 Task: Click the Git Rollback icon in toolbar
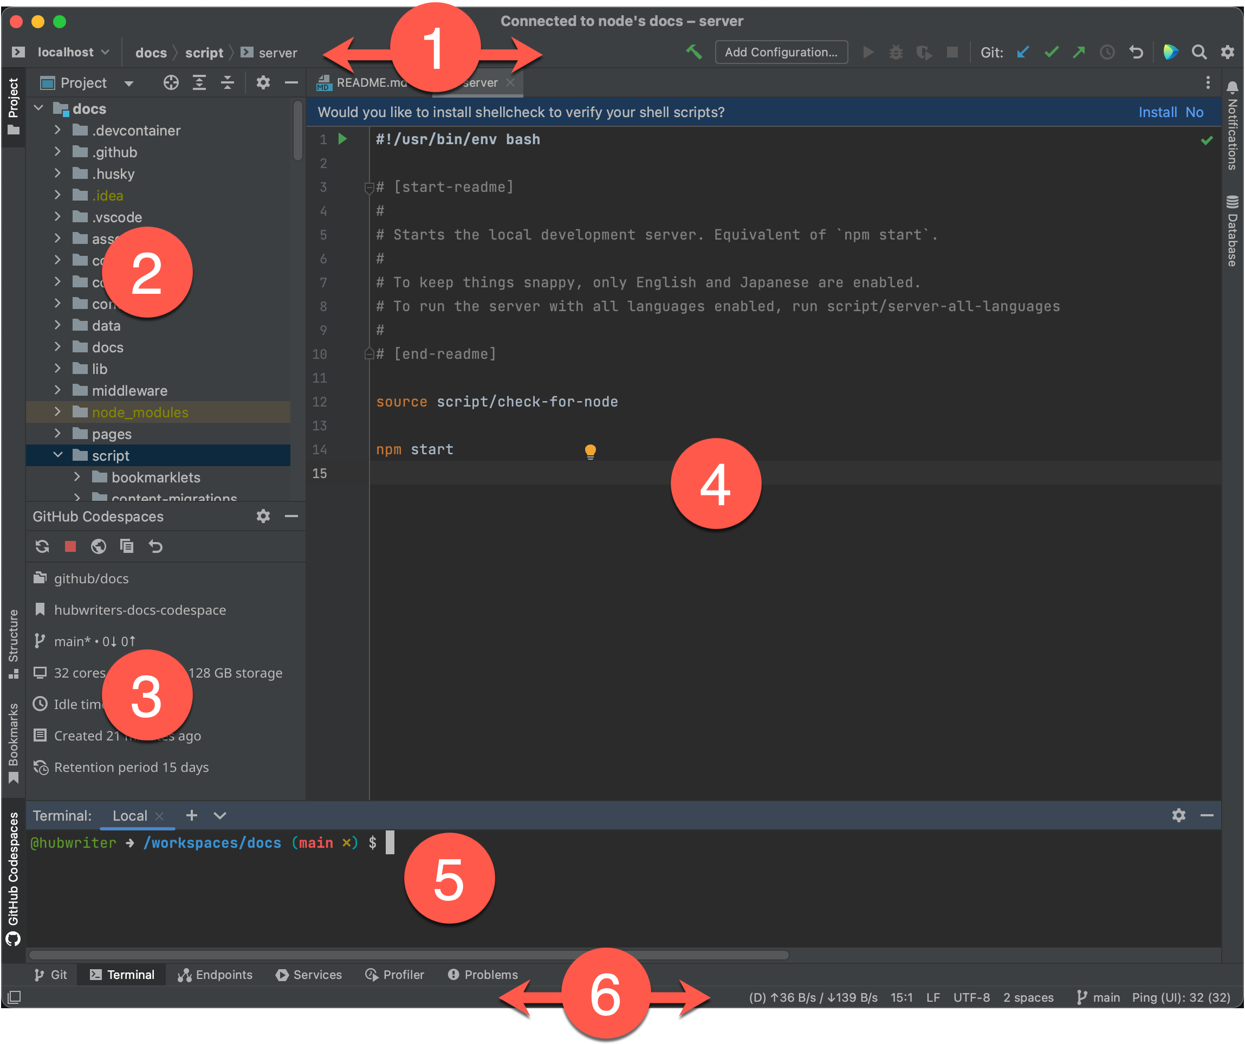click(x=1136, y=52)
